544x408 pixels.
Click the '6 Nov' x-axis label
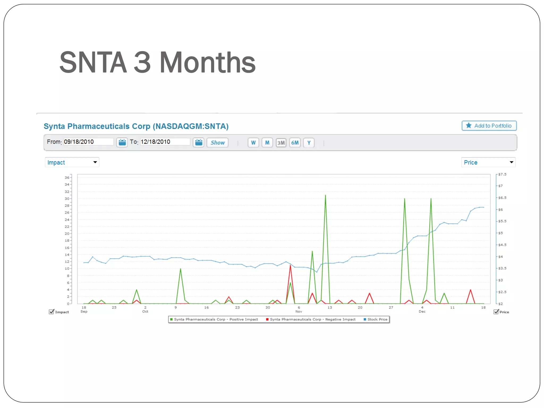pyautogui.click(x=299, y=309)
